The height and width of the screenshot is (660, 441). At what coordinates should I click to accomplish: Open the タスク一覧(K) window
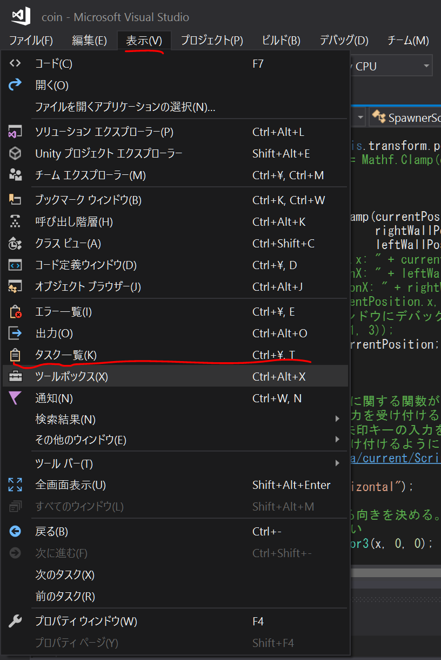(175, 355)
